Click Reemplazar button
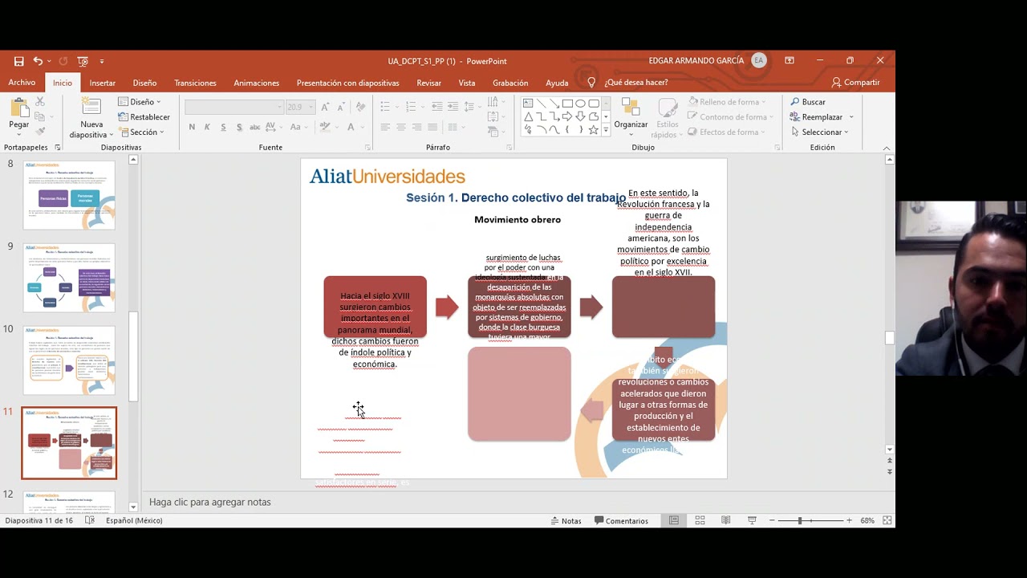 (818, 117)
